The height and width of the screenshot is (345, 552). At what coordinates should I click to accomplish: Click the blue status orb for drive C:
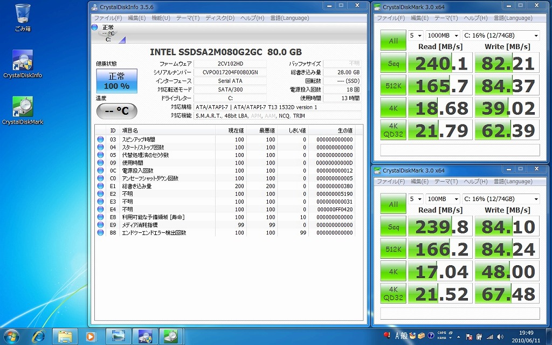click(94, 27)
